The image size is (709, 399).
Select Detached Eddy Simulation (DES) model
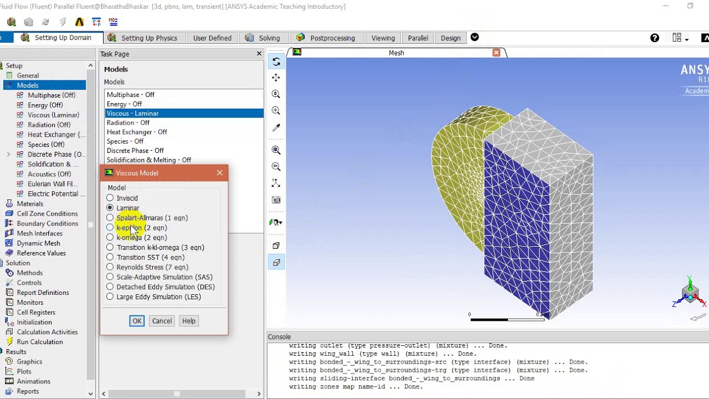tap(110, 287)
